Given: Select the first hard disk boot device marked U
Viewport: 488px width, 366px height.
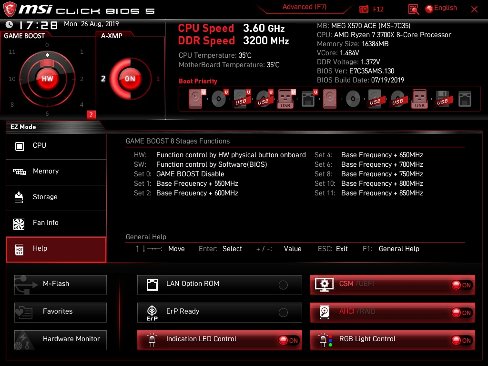Looking at the screenshot, I should click(x=196, y=99).
